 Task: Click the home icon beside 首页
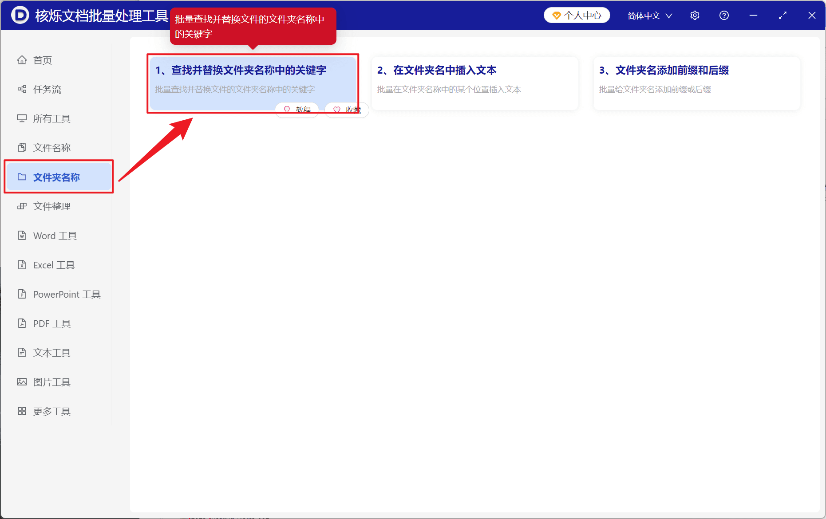[x=22, y=60]
